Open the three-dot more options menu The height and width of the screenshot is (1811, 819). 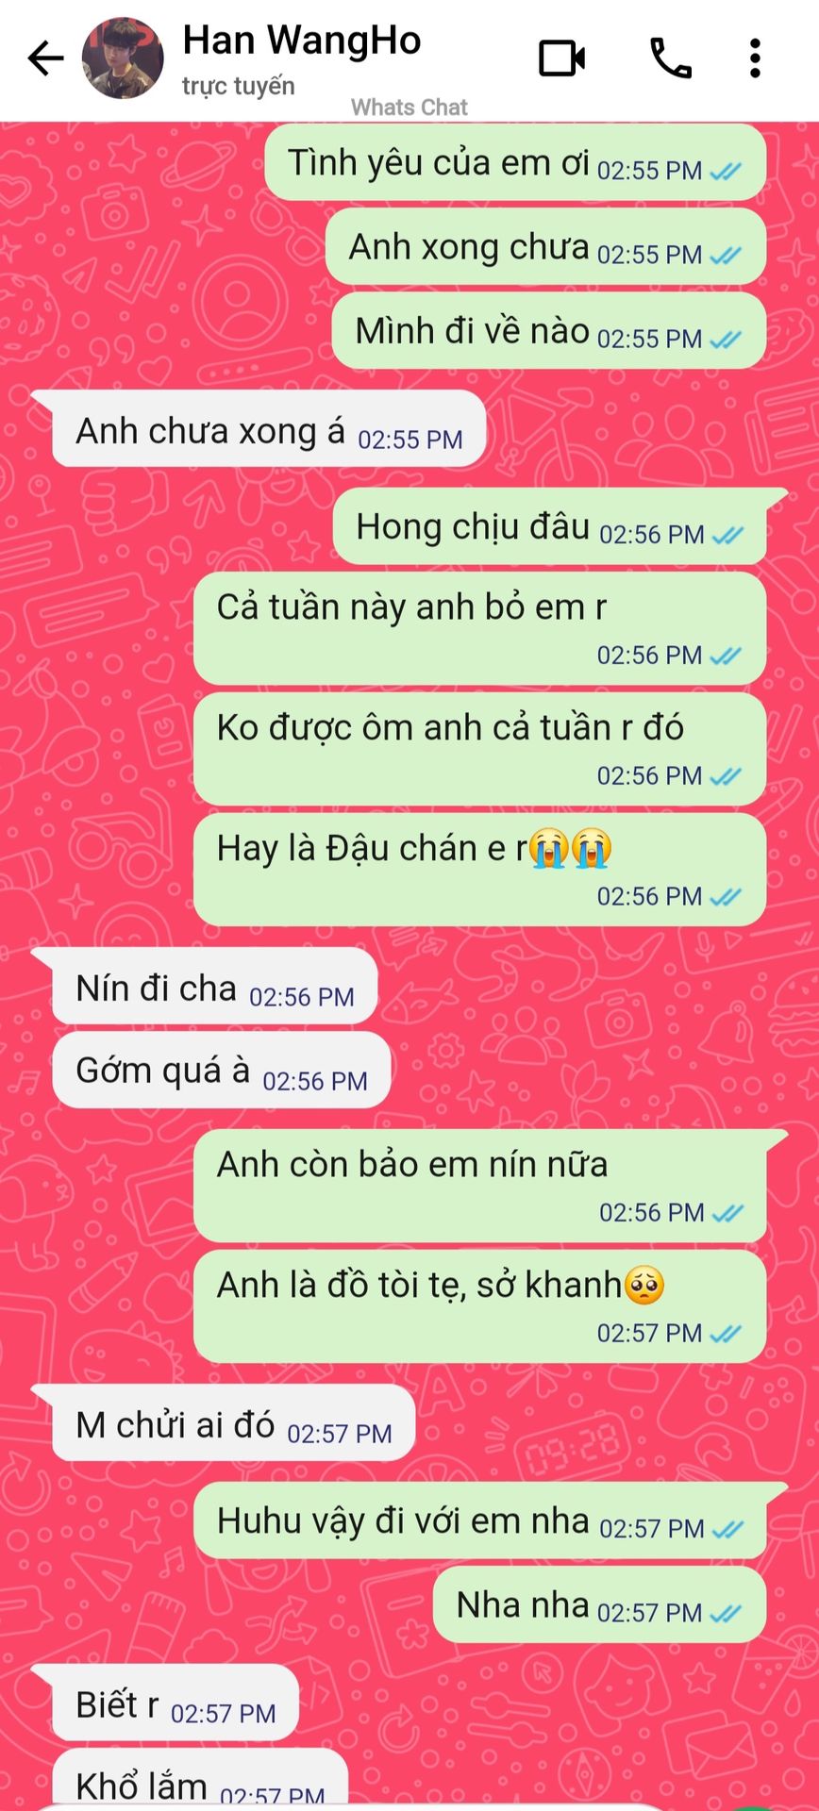point(755,58)
